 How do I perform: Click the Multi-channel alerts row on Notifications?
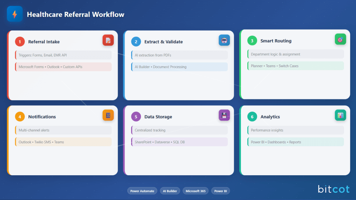[x=63, y=130]
